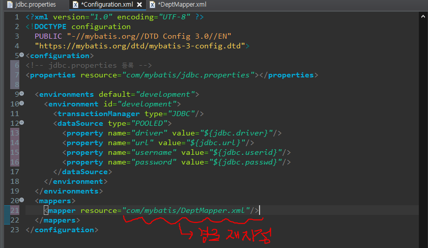Click line number 1 in the gutter

pos(17,17)
